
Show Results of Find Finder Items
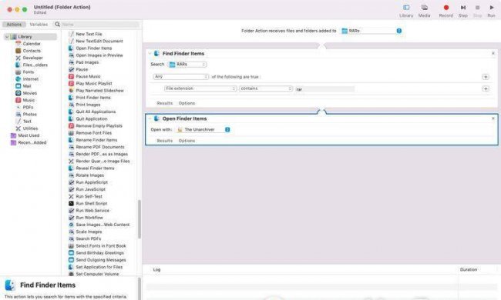164,103
